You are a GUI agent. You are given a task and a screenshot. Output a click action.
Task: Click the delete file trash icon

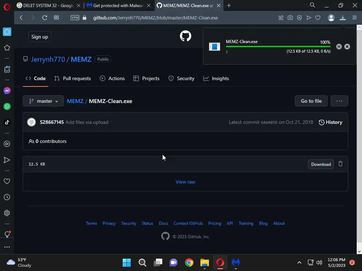[x=340, y=164]
